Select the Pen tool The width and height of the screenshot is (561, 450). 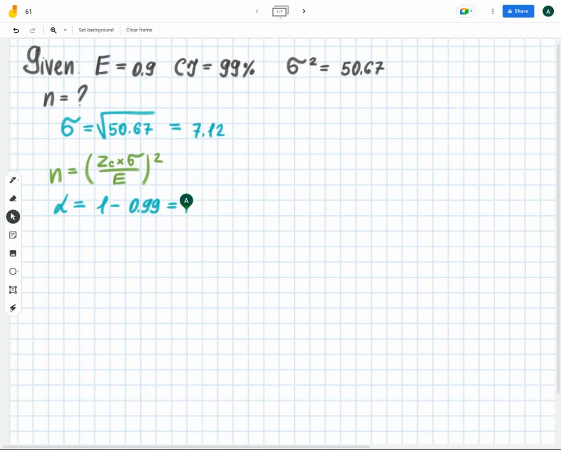[13, 180]
